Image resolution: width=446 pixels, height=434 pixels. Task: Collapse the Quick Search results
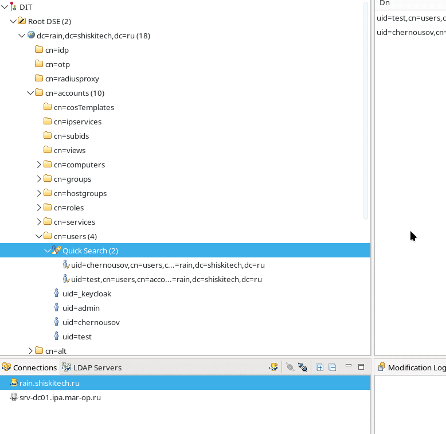click(48, 251)
